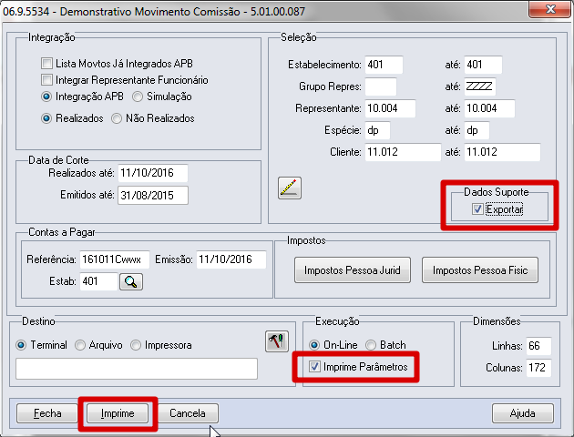Click the empty Grupo Repres start field
Screen dimensions: 574x437
point(381,86)
